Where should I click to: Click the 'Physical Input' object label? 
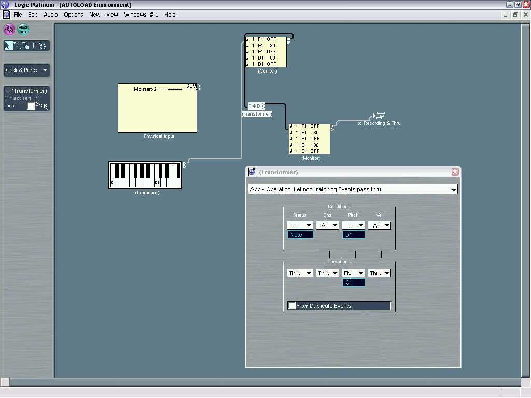pyautogui.click(x=159, y=136)
